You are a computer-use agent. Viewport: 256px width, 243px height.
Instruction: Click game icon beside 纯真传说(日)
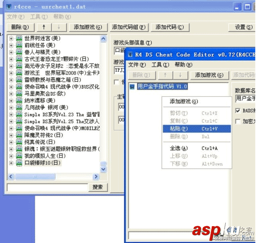19,142
